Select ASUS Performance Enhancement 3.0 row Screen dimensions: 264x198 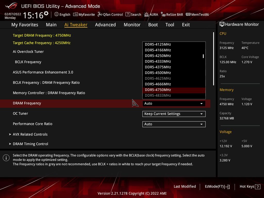[x=43, y=72]
